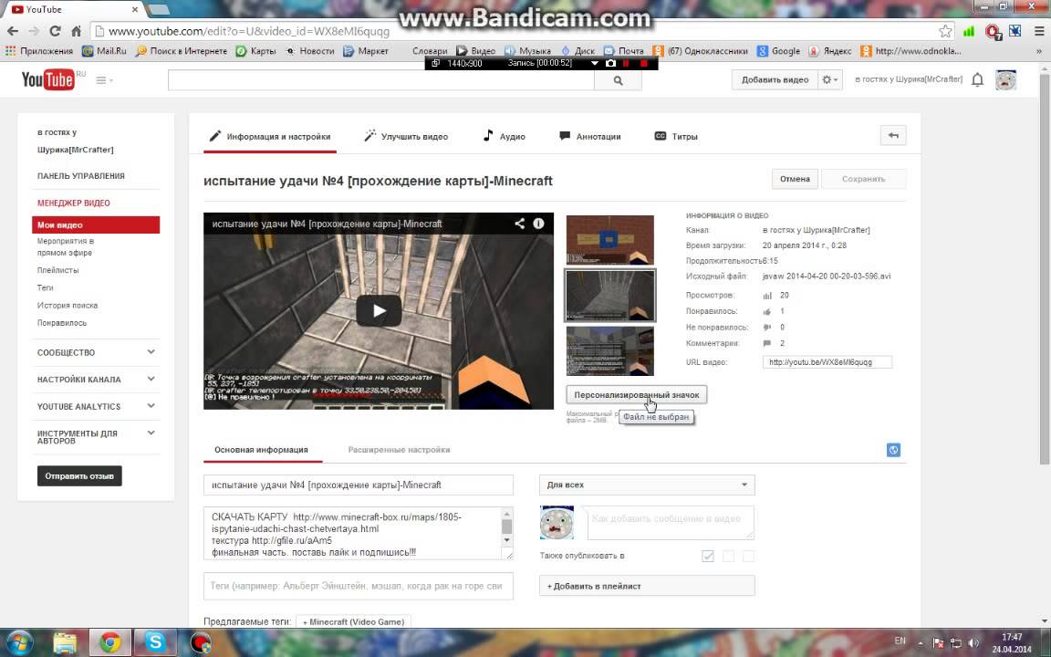Play the video preview

pyautogui.click(x=379, y=311)
